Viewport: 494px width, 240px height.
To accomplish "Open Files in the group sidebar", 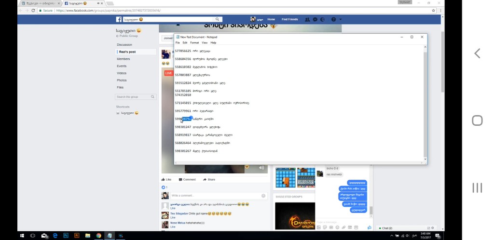I will coord(120,87).
